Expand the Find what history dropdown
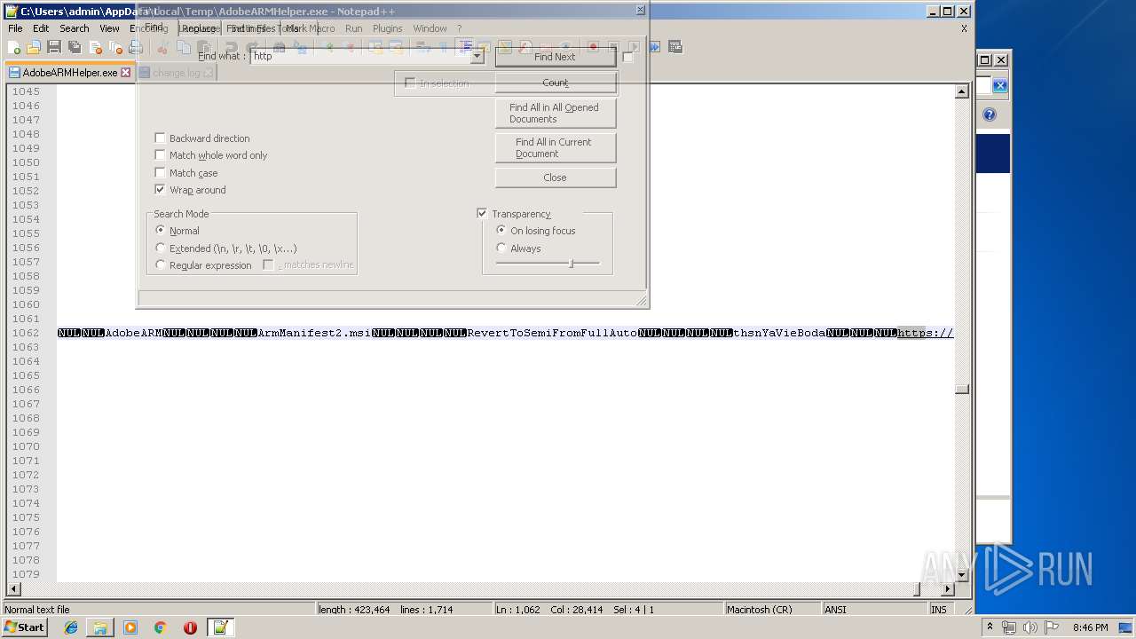The height and width of the screenshot is (639, 1136). (x=477, y=56)
